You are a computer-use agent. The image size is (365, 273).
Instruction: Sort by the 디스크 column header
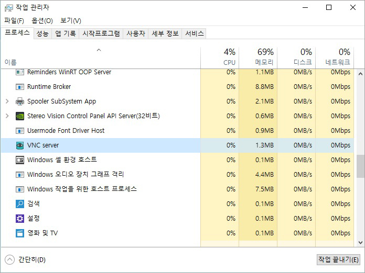point(296,58)
